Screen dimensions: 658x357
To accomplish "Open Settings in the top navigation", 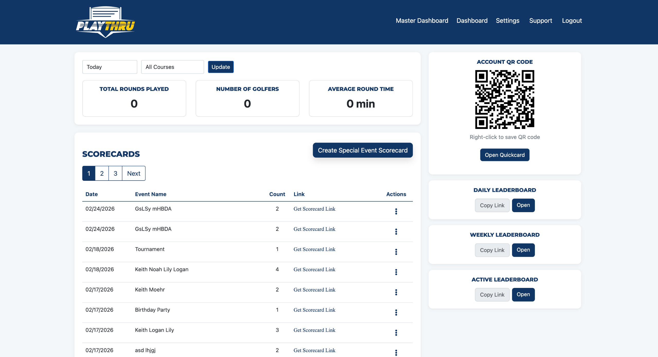I will click(x=507, y=21).
